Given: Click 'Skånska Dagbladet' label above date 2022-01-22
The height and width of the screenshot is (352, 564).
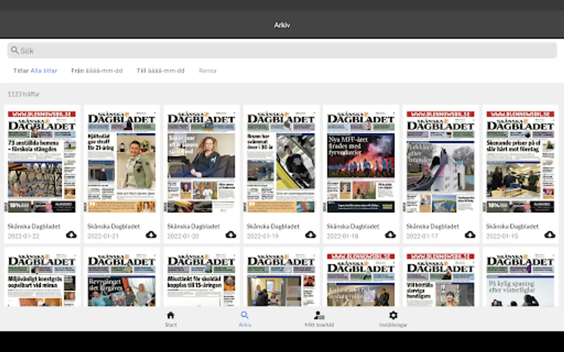Looking at the screenshot, I should coord(34,226).
